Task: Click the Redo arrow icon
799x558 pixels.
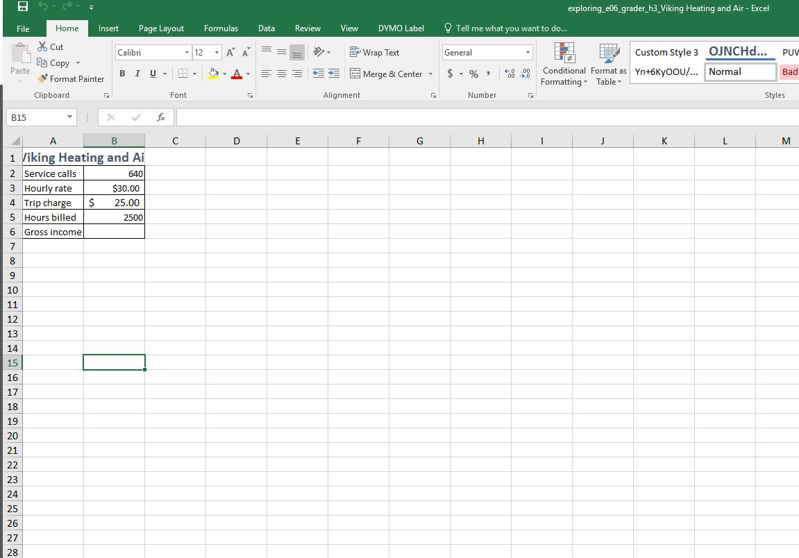Action: tap(67, 7)
